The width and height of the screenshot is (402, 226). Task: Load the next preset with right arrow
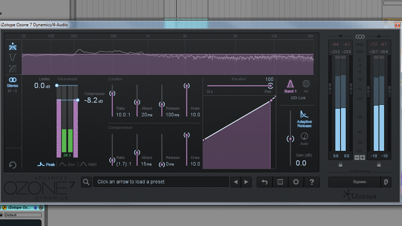click(246, 182)
